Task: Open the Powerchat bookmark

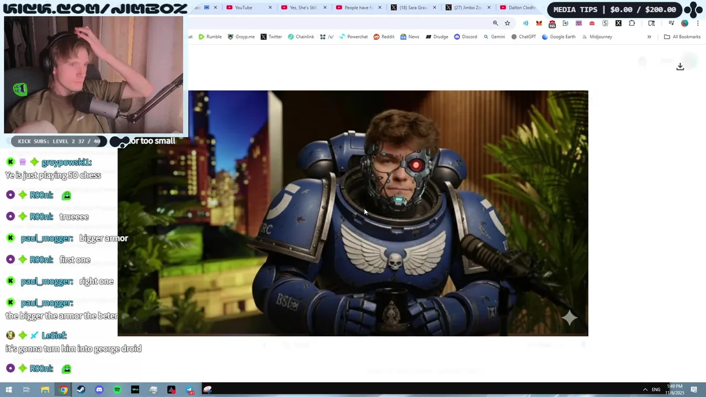Action: 354,37
